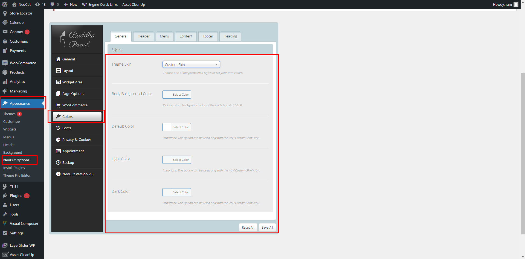Click NeoCut Version 2.6 info icon
The height and width of the screenshot is (259, 525).
pyautogui.click(x=58, y=174)
